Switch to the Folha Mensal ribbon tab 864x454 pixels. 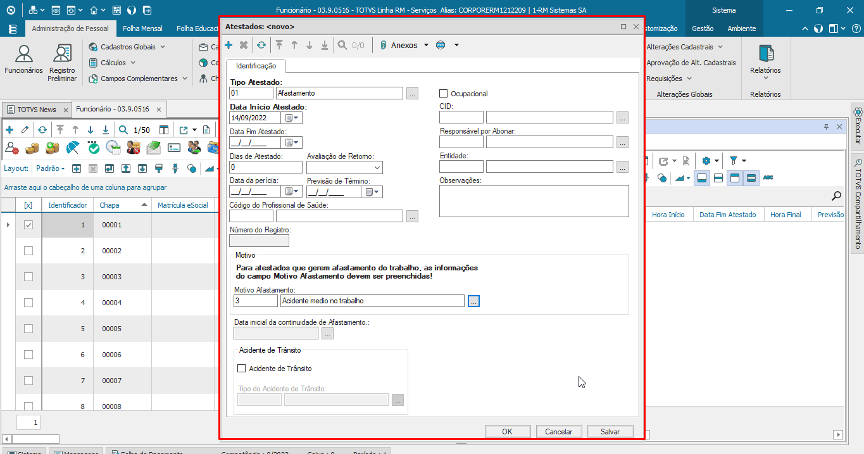pos(142,28)
